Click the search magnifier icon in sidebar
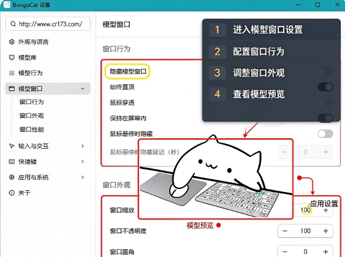Image resolution: width=345 pixels, height=257 pixels. pyautogui.click(x=13, y=23)
